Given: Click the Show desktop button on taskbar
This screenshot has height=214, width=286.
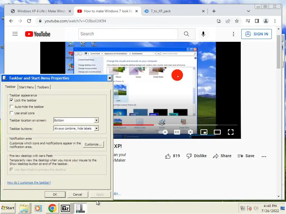Looking at the screenshot, I should [x=283, y=208].
